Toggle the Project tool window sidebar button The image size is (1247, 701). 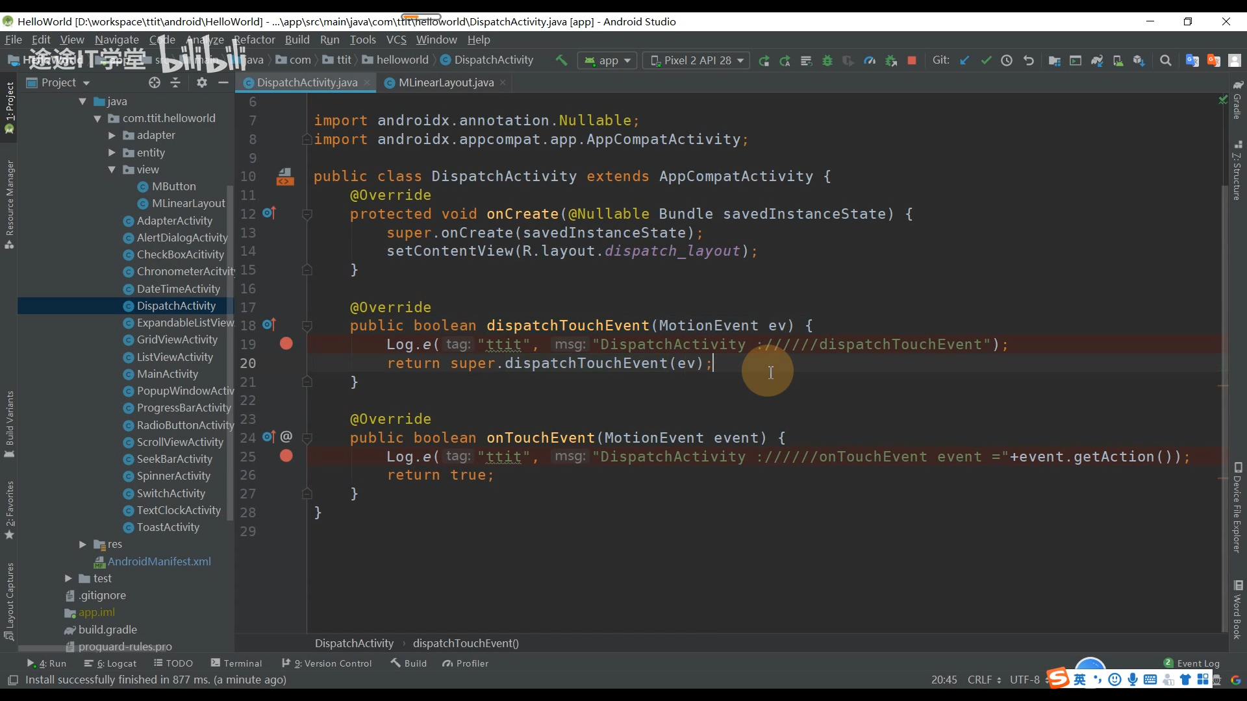[9, 108]
